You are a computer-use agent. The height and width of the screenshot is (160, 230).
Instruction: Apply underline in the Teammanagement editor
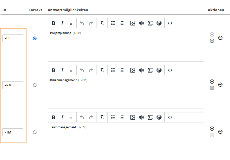[x=71, y=117]
